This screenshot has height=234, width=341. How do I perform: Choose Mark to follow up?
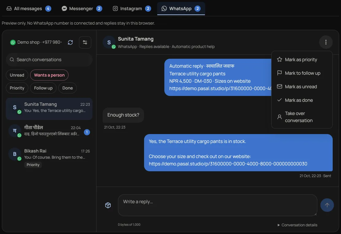pyautogui.click(x=302, y=73)
